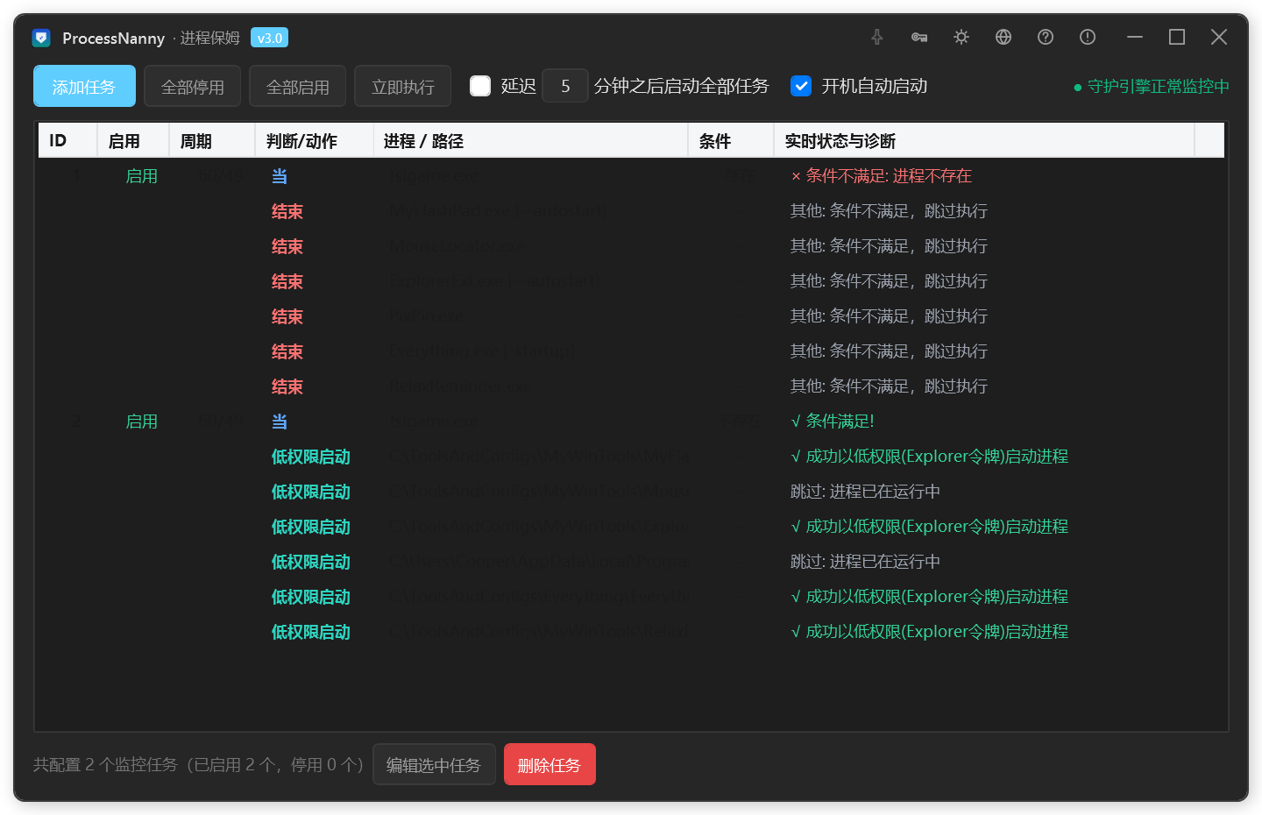Select the C:\Users\Cooper\AppData path row
The height and width of the screenshot is (815, 1262).
(631, 562)
